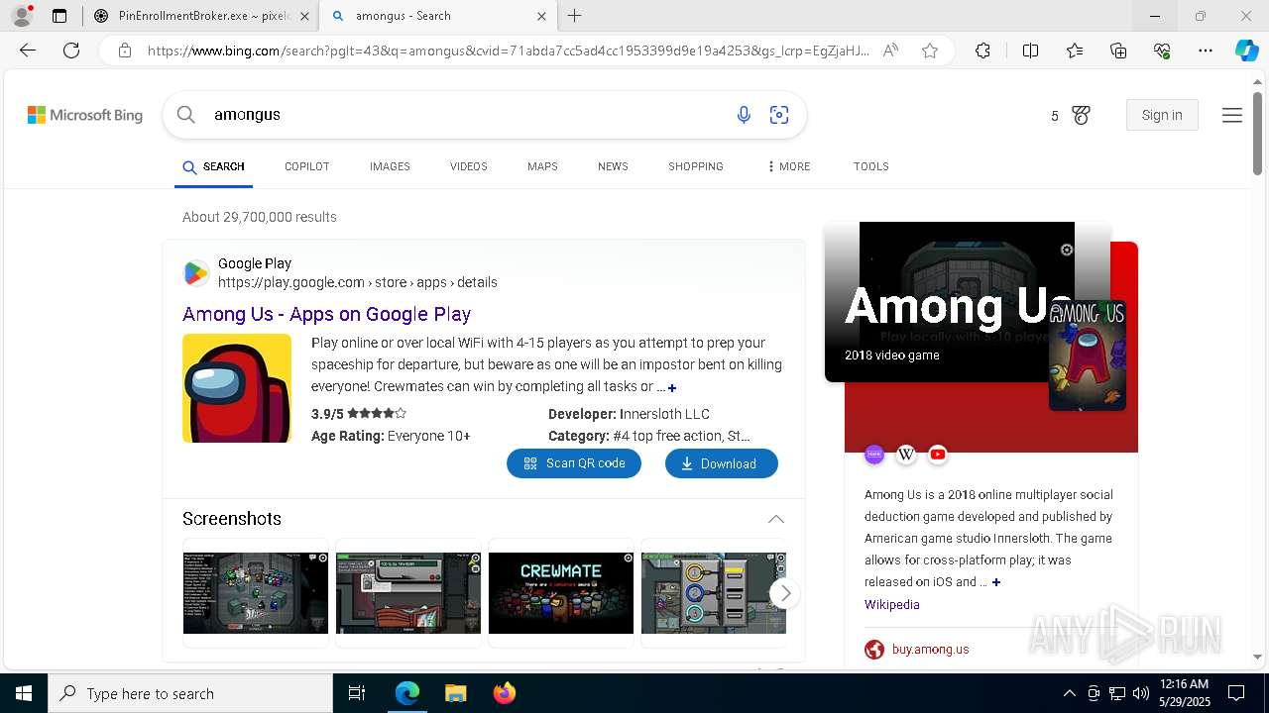This screenshot has width=1269, height=713.
Task: Click the YouTube icon in knowledge panel
Action: [938, 455]
